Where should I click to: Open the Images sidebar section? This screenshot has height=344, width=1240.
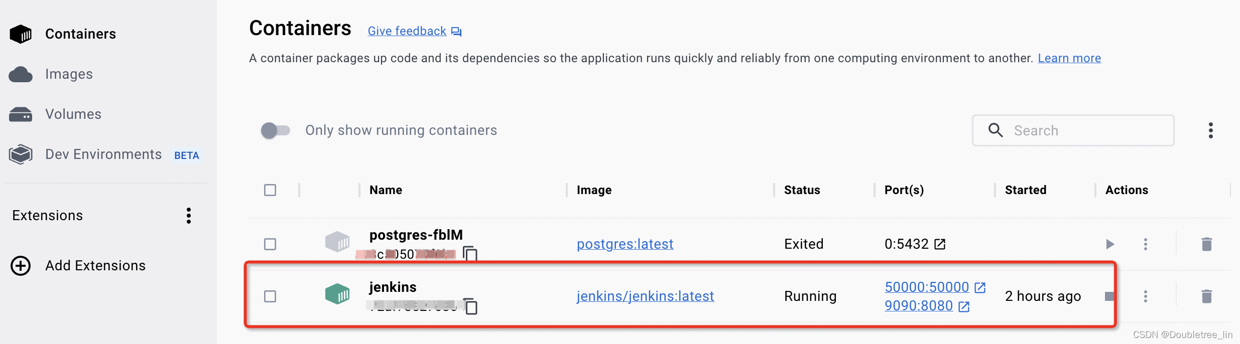(69, 74)
